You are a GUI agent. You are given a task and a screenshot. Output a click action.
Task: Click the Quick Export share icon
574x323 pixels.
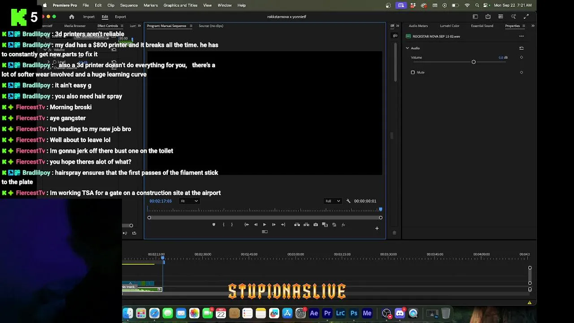(x=488, y=17)
